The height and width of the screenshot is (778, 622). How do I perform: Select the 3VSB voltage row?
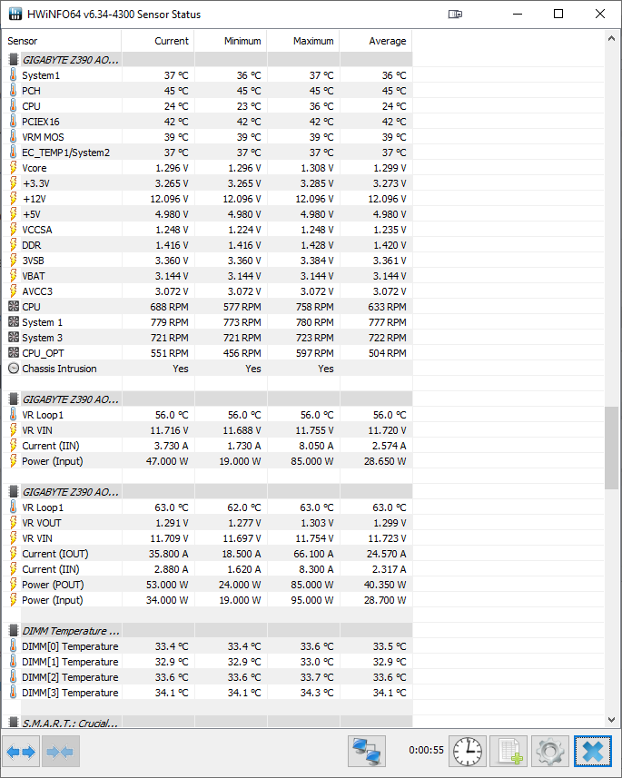[x=208, y=260]
